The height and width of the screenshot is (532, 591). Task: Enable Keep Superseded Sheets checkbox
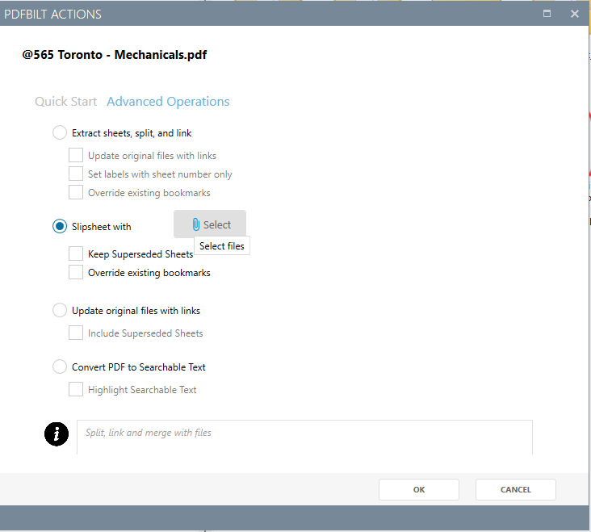(76, 253)
